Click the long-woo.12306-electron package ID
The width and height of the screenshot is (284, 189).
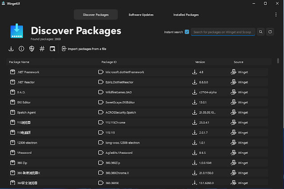point(122,143)
